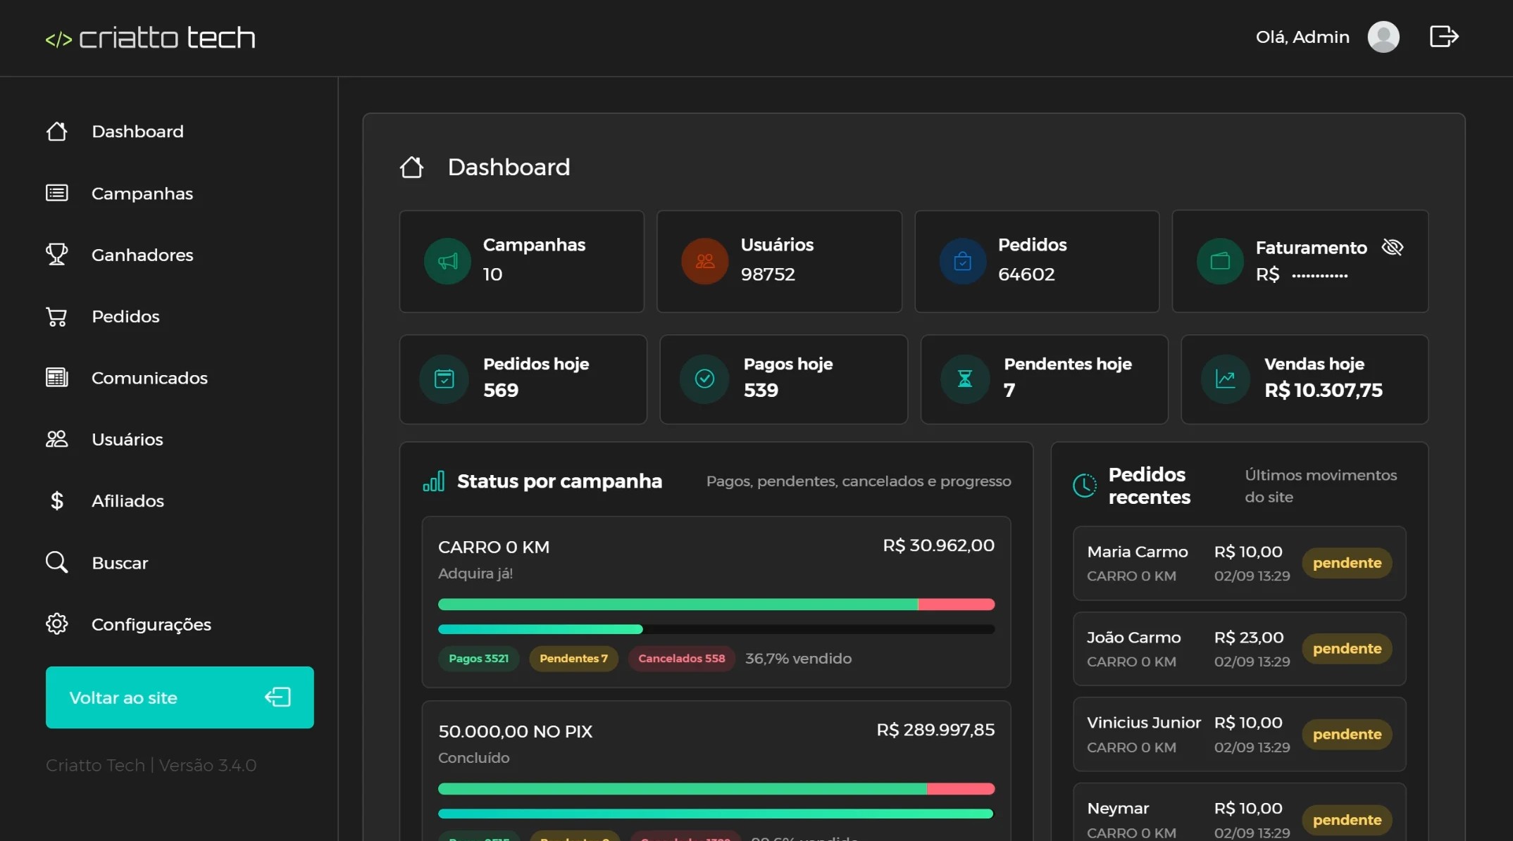Open Campanhas in the sidebar menu

(142, 194)
